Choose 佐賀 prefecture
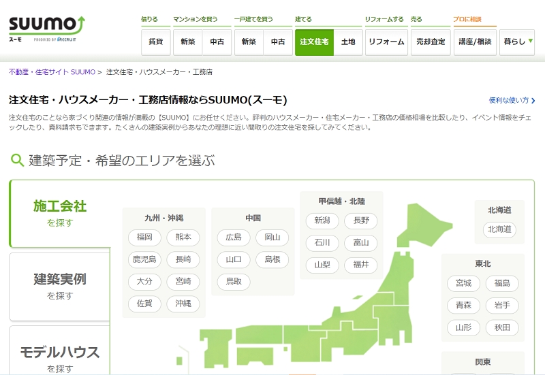This screenshot has height=375, width=545. [144, 304]
